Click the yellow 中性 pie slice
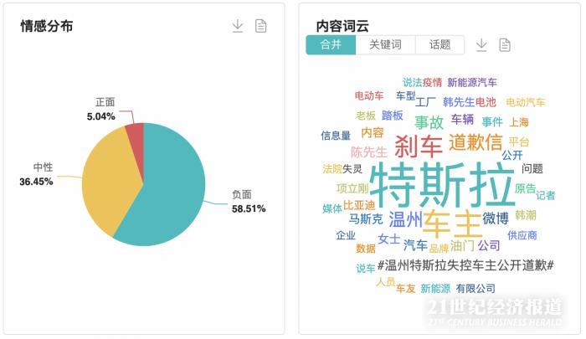This screenshot has height=339, width=586. 108,179
